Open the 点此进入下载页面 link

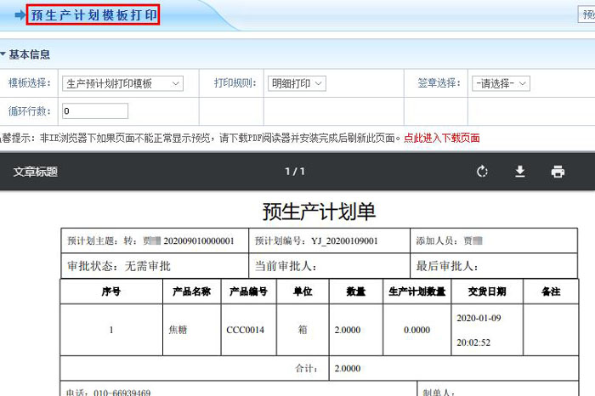441,138
